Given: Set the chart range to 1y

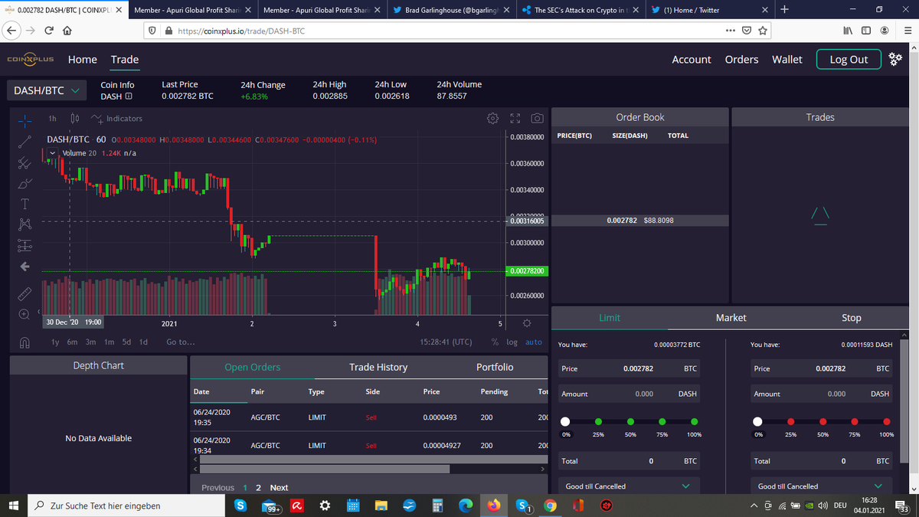Looking at the screenshot, I should 56,342.
